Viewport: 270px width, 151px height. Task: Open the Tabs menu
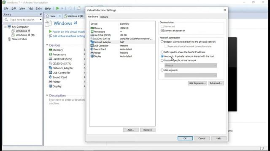(x=39, y=8)
